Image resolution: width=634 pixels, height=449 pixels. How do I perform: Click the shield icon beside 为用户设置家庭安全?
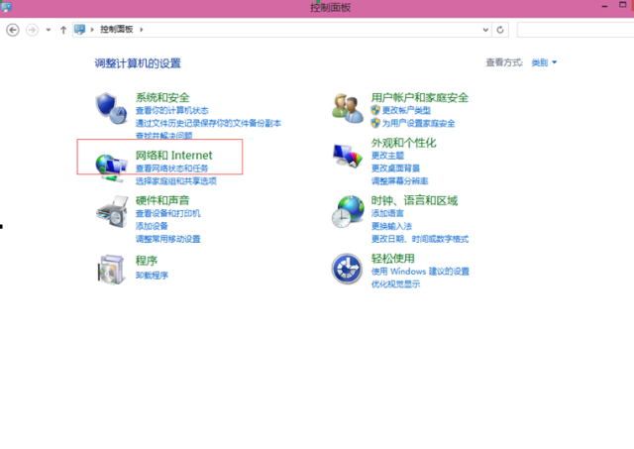click(375, 123)
